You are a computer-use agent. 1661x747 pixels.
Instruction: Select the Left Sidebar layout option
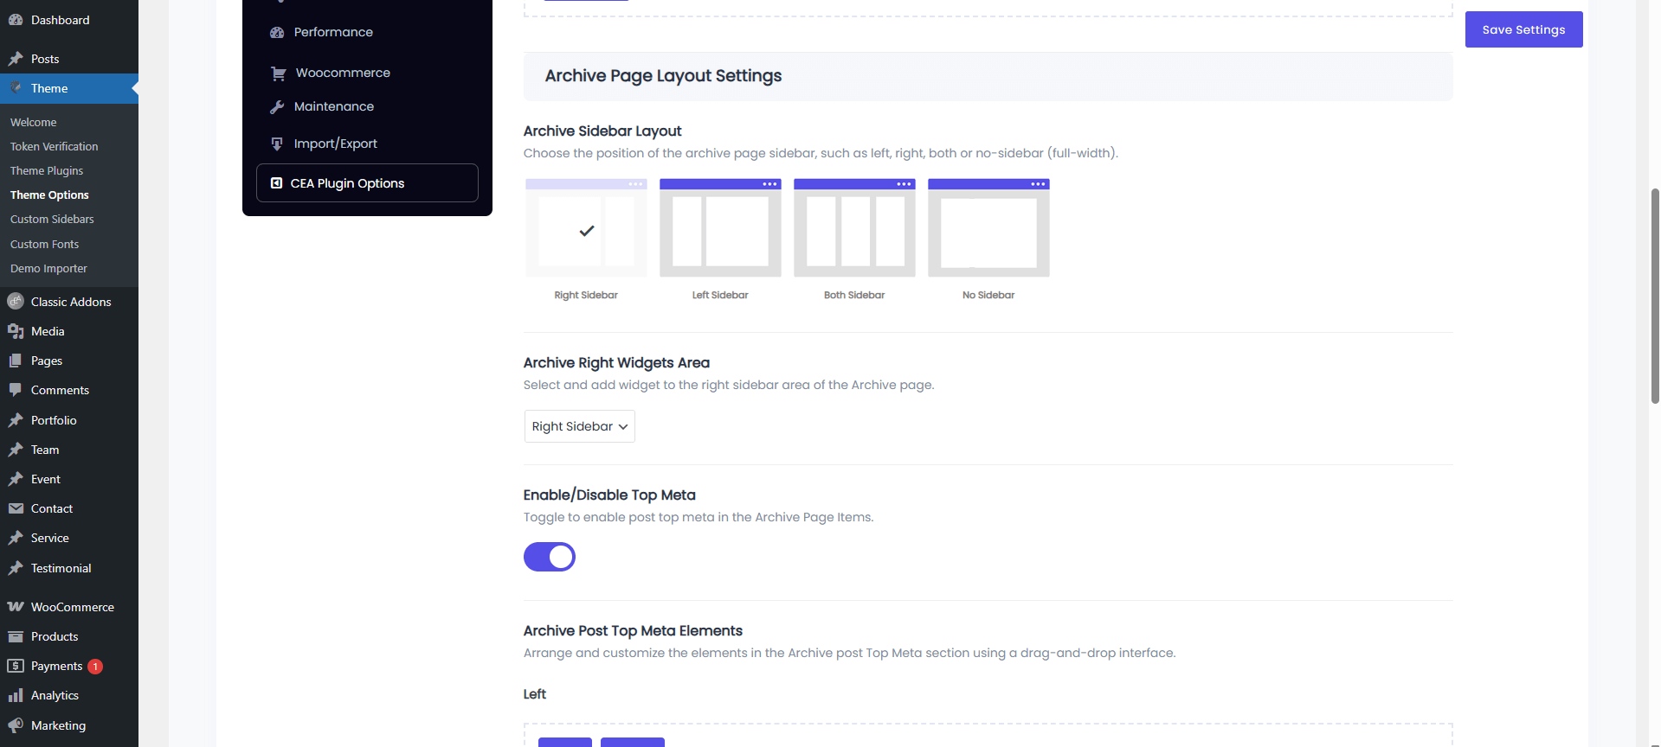tap(720, 229)
